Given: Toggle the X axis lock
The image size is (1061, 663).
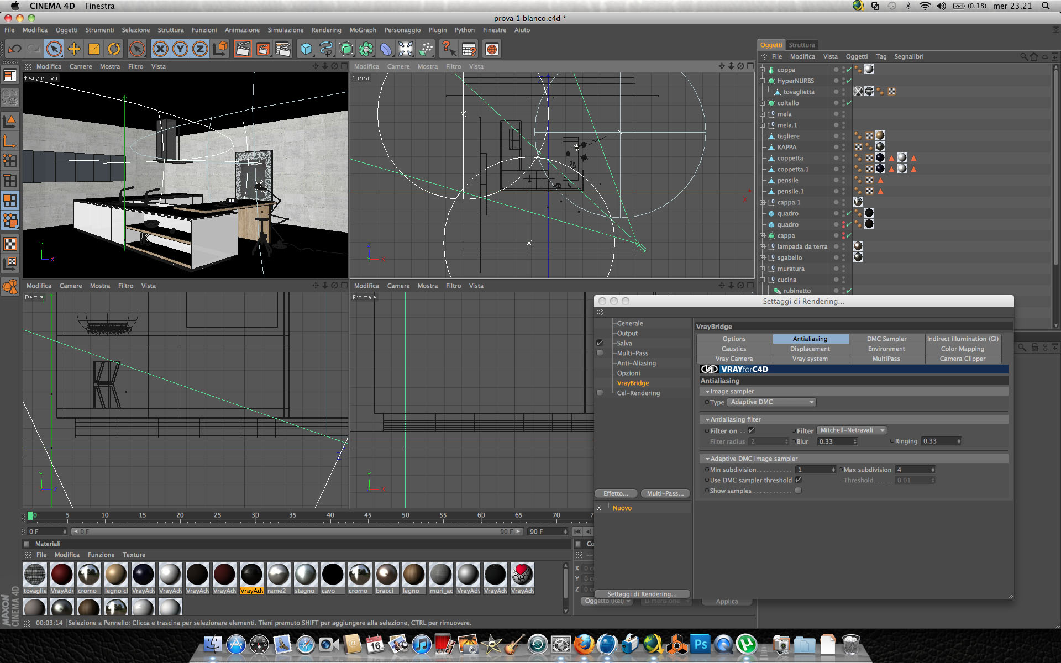Looking at the screenshot, I should coord(160,49).
